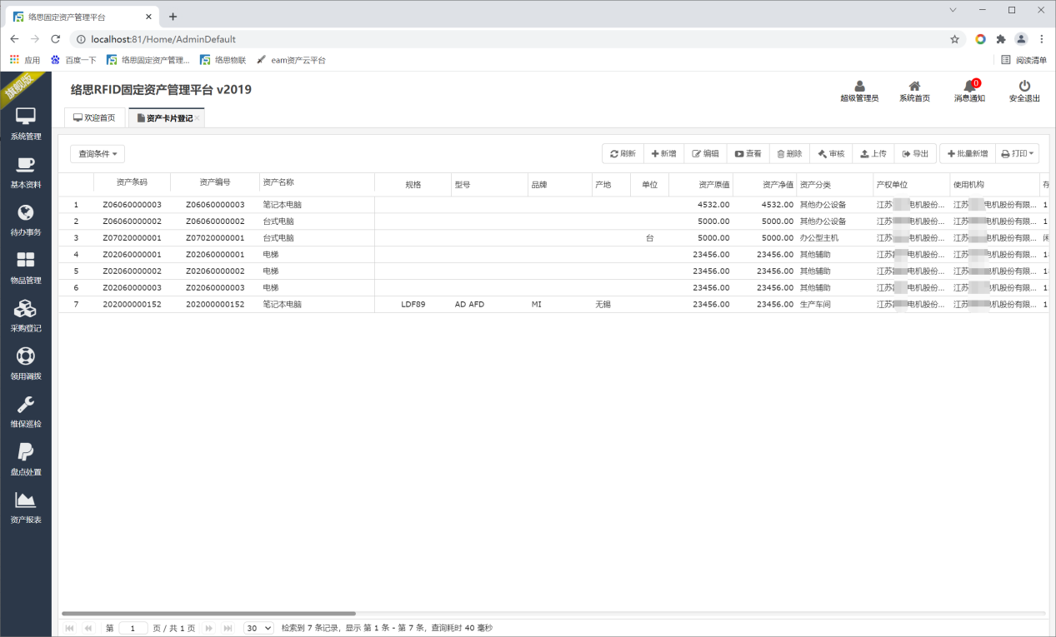Click the 上传 upload toolbar button
The image size is (1056, 637).
tap(873, 154)
